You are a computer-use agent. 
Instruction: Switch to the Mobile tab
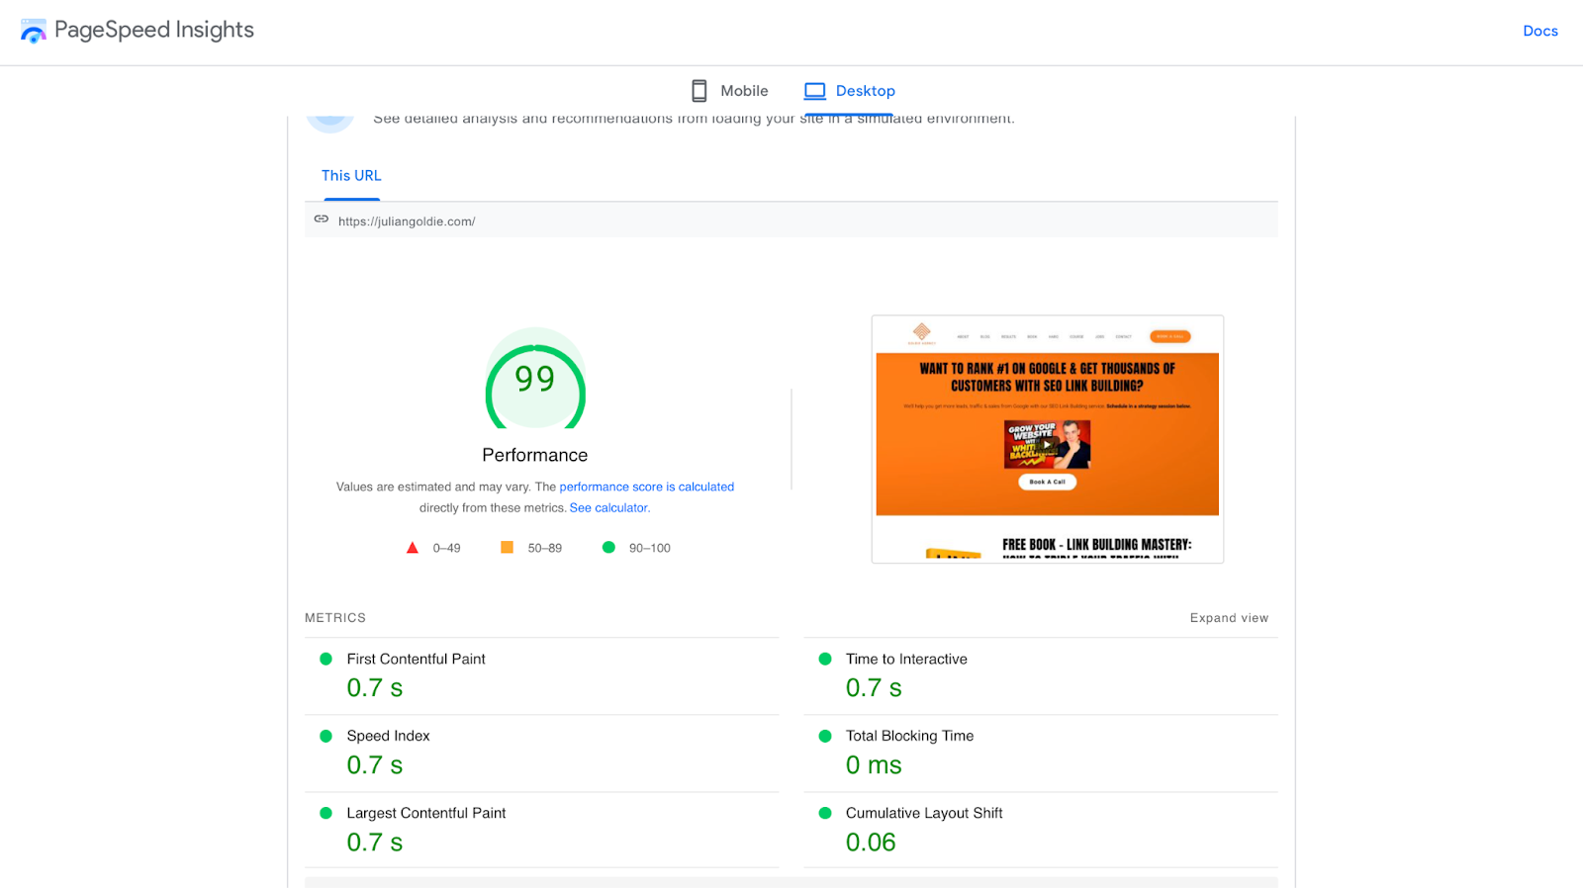[729, 91]
